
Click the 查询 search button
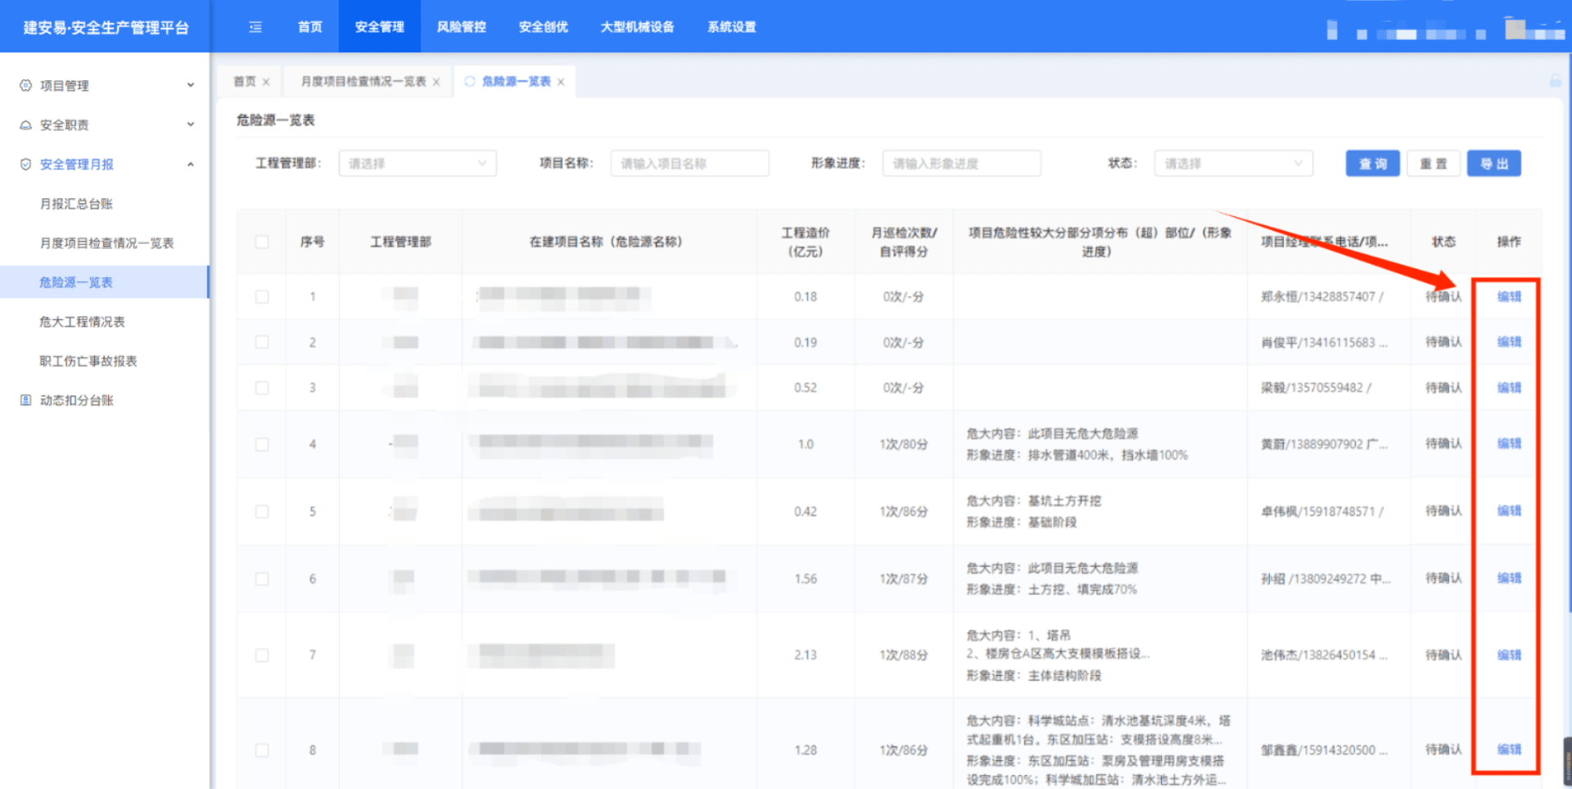tap(1372, 164)
